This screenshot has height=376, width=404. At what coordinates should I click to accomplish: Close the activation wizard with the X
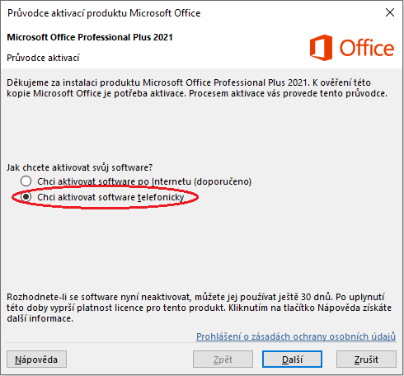tap(390, 12)
